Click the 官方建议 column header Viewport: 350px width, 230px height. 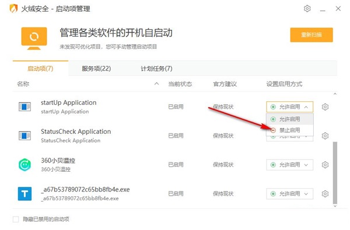(x=225, y=84)
